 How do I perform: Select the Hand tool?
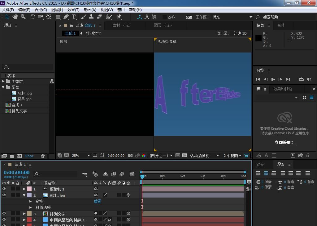point(15,17)
